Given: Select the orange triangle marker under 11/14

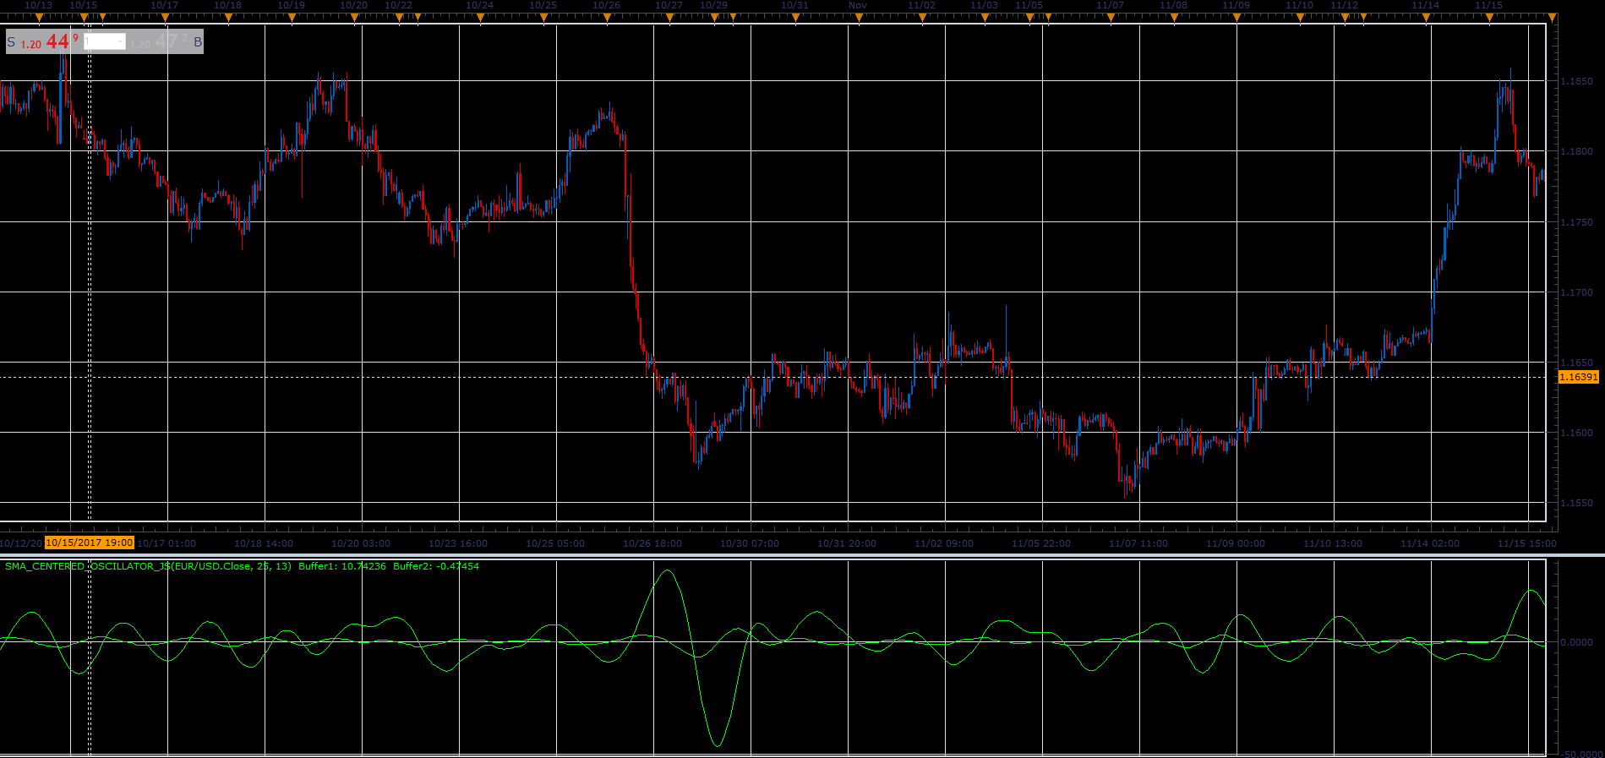Looking at the screenshot, I should point(1427,18).
